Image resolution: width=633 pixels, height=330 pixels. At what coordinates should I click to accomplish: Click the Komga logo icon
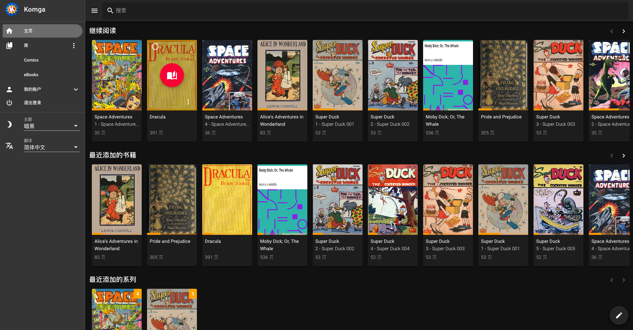tap(12, 10)
